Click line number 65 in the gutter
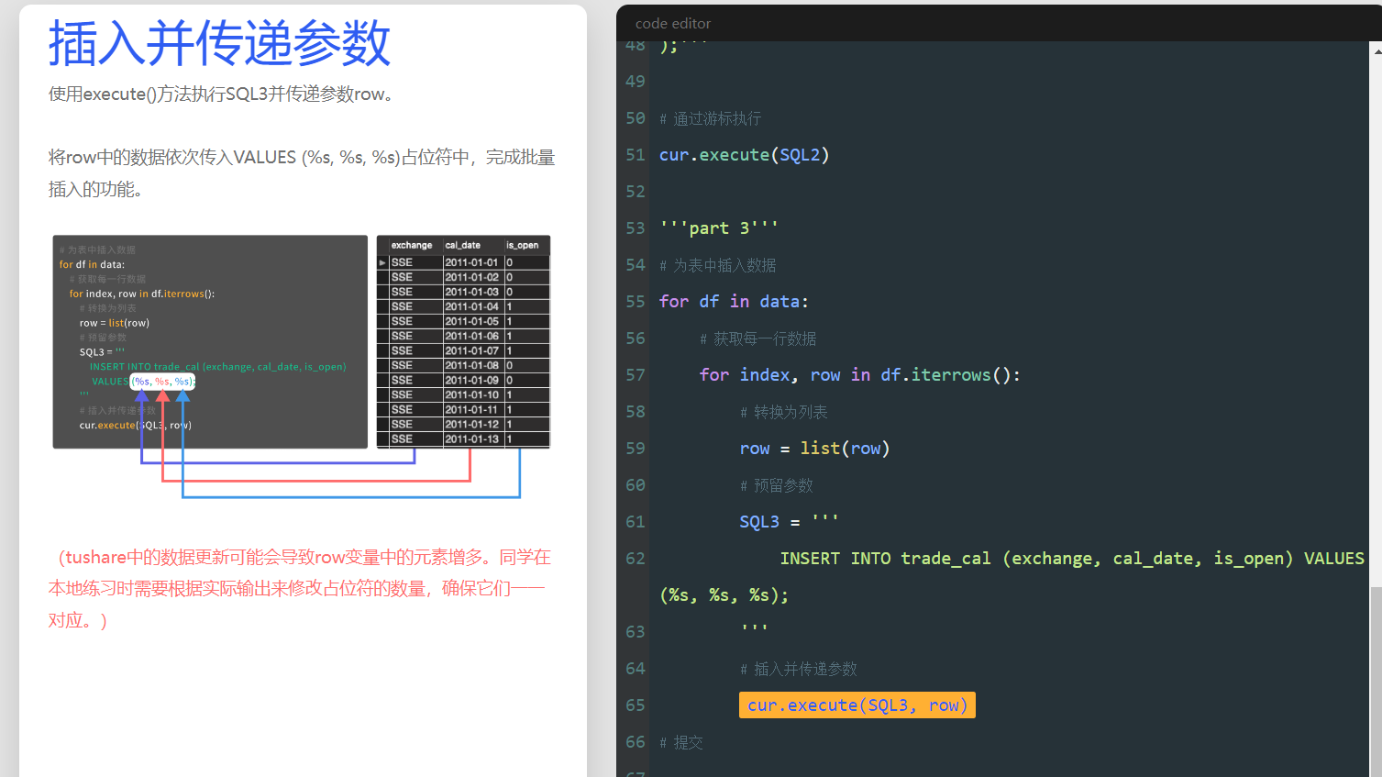1382x777 pixels. [636, 705]
